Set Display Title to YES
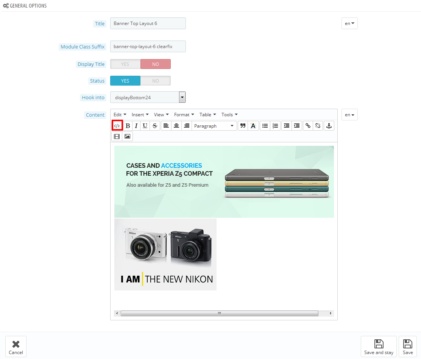 (x=125, y=64)
